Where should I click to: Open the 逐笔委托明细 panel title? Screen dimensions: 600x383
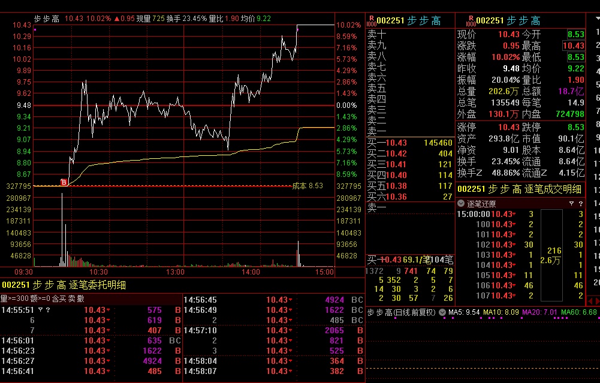[x=64, y=285]
